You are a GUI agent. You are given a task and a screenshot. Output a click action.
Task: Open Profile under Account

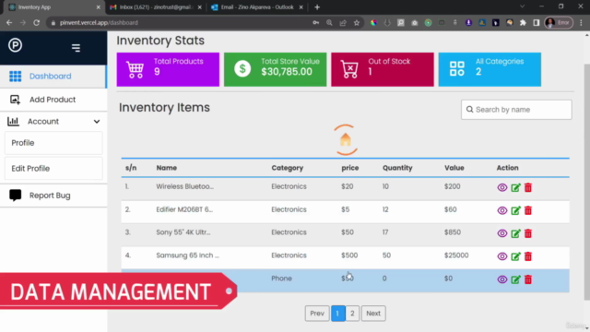point(53,143)
